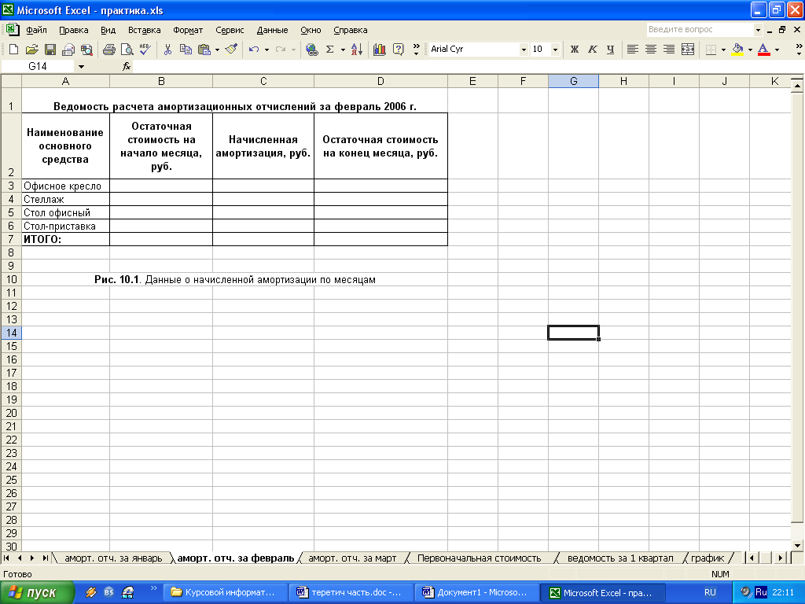Switch to sheet аморт. отч. за март

(x=352, y=558)
